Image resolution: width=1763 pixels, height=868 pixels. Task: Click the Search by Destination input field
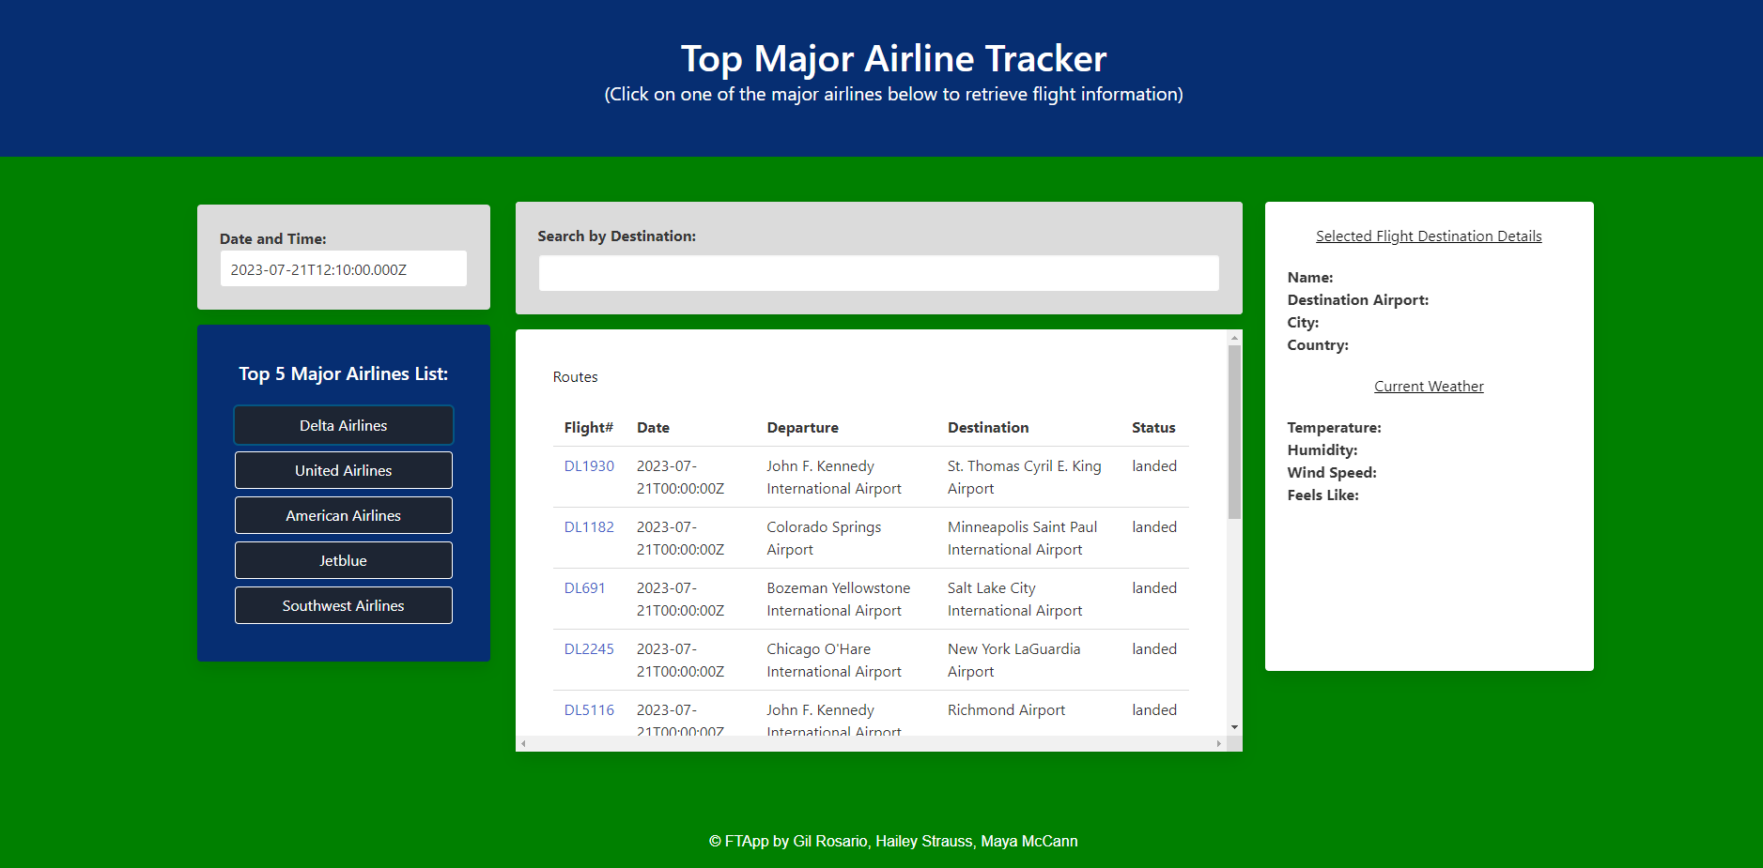click(x=877, y=273)
